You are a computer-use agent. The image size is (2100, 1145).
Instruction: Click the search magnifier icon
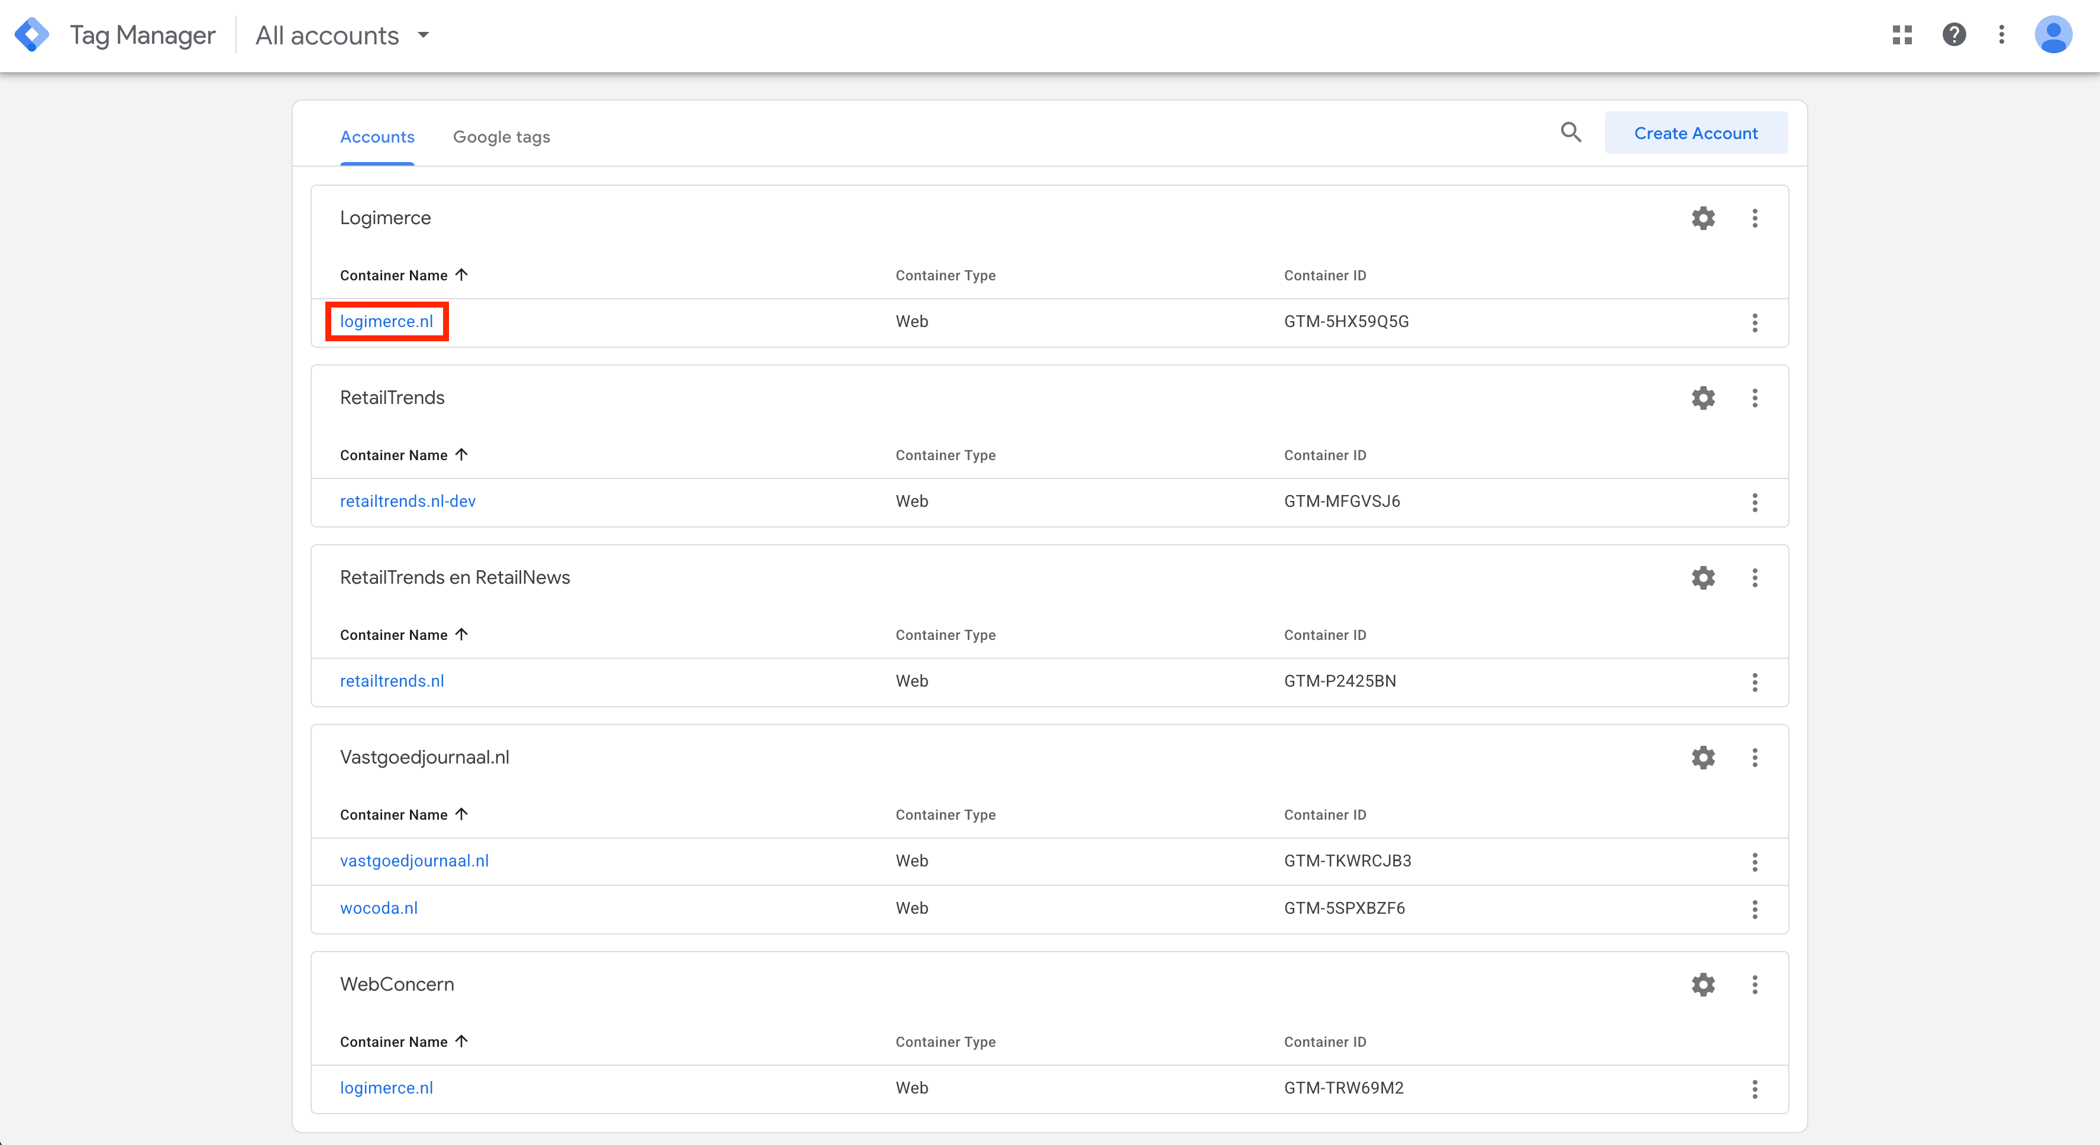(1570, 132)
